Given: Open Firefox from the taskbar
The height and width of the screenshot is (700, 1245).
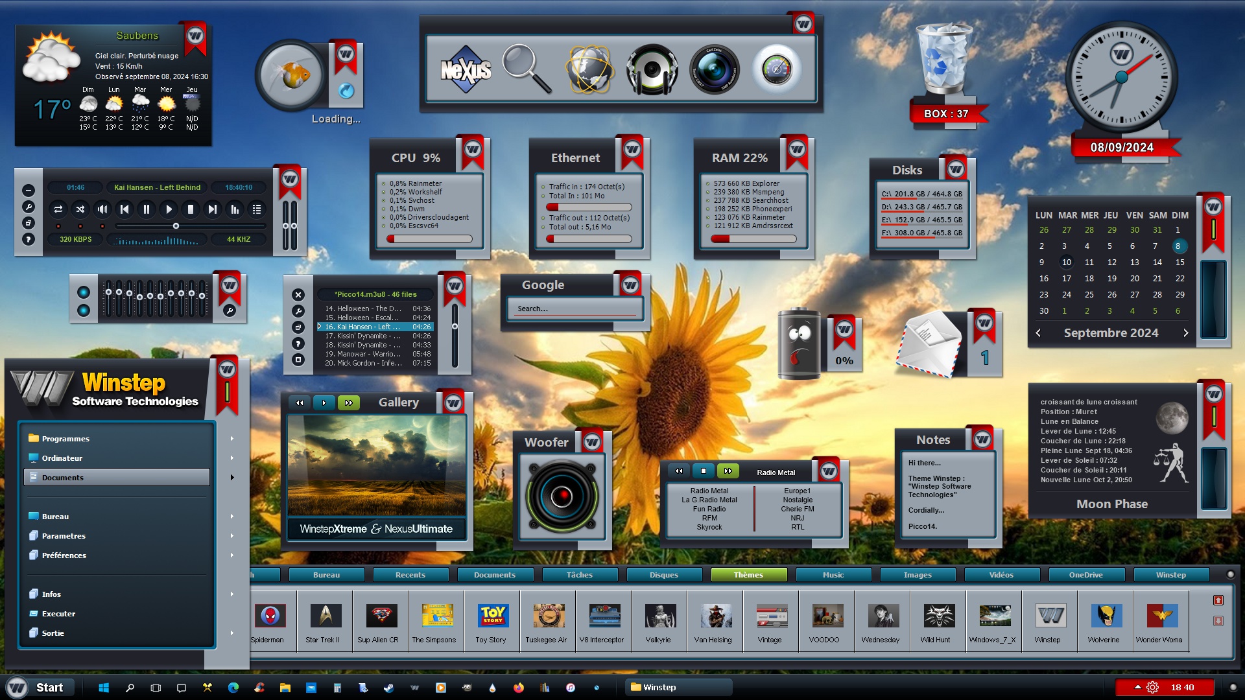Looking at the screenshot, I should (519, 688).
